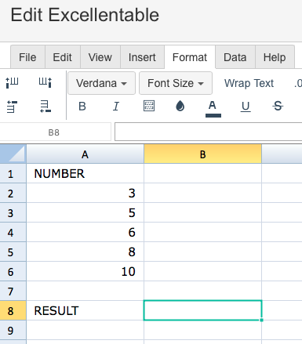This screenshot has width=302, height=344.
Task: Open the File tab
Action: 27,57
